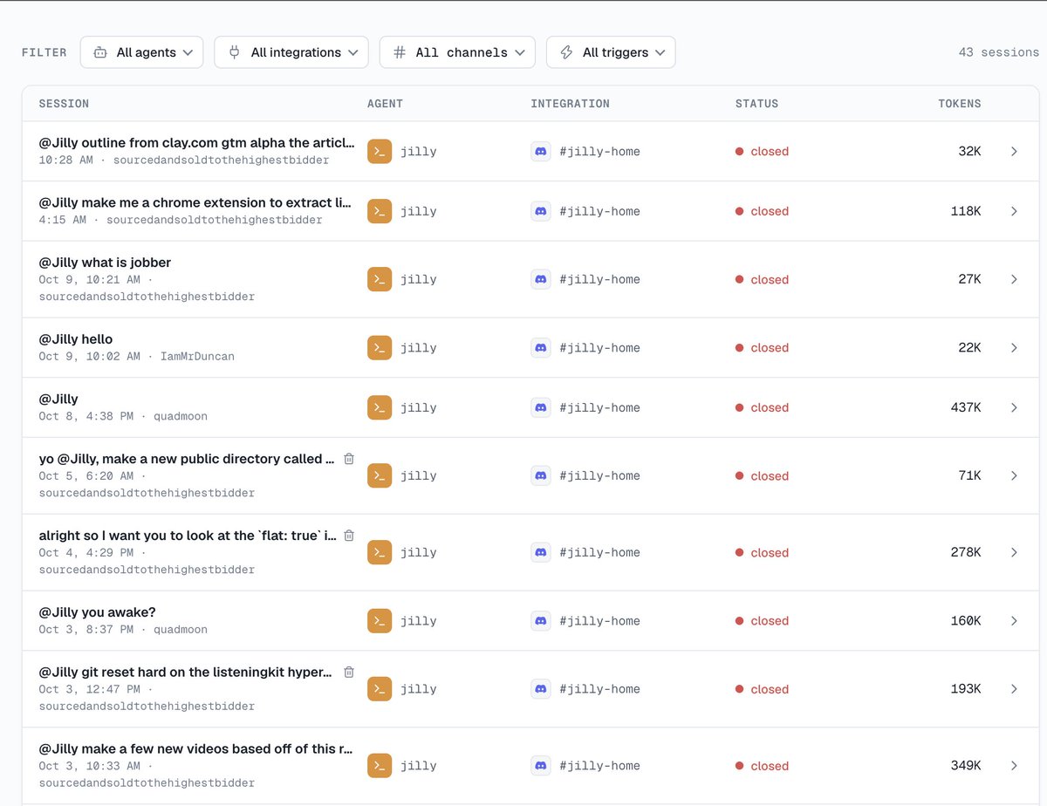
Task: Open chevron for the 437K tokens session
Action: (1014, 407)
